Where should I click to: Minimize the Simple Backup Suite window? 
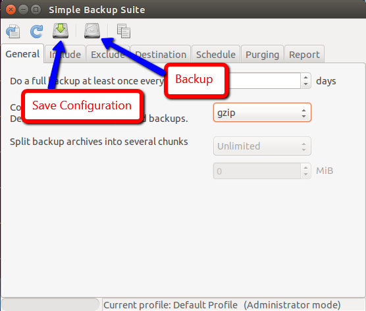pyautogui.click(x=23, y=10)
